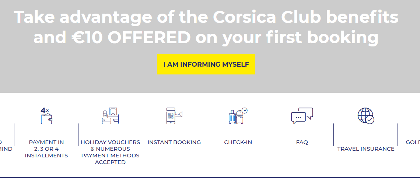Screen dimensions: 420x178
Task: Click the yellow I AM INFORMING MYSELF button
Action: pyautogui.click(x=206, y=64)
